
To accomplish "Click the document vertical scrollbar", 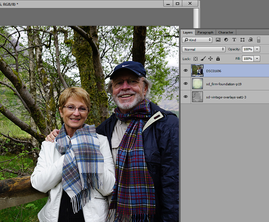I will tap(196, 18).
